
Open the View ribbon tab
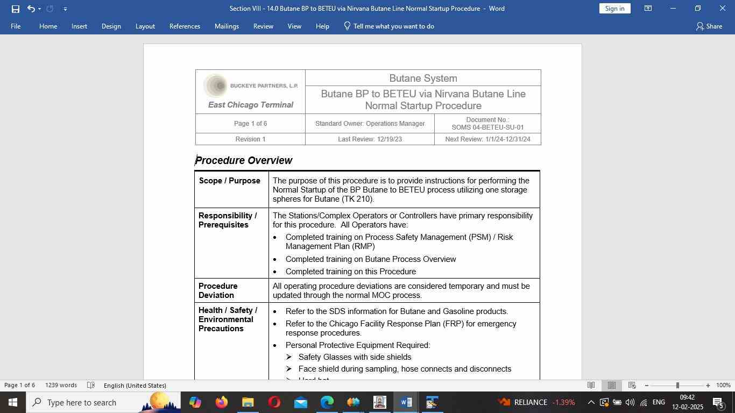(294, 26)
